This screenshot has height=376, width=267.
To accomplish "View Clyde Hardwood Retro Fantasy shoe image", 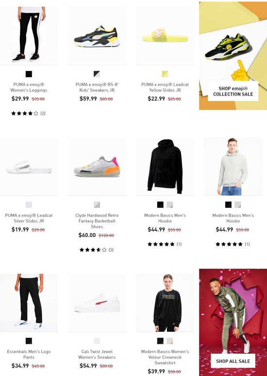I will [x=97, y=167].
